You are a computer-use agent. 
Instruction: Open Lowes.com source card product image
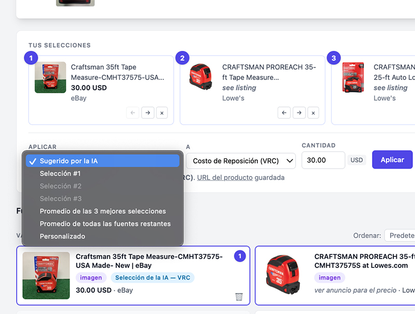coord(283,275)
